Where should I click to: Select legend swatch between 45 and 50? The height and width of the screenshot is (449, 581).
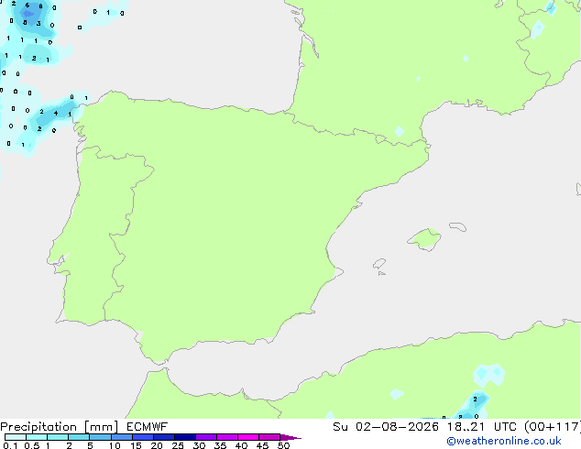click(x=269, y=437)
